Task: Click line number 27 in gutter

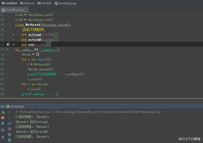Action: click(x=2, y=15)
